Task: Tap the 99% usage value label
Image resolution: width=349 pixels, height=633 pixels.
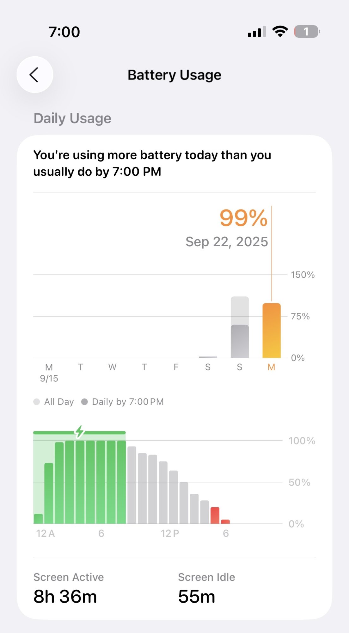Action: [x=243, y=218]
